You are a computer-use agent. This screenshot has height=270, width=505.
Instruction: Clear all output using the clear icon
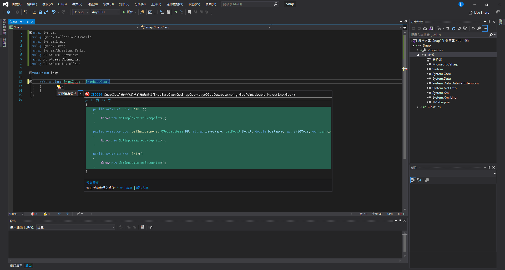(x=142, y=227)
